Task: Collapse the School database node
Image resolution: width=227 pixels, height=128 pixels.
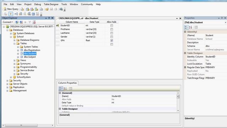Action: [x=11, y=37]
